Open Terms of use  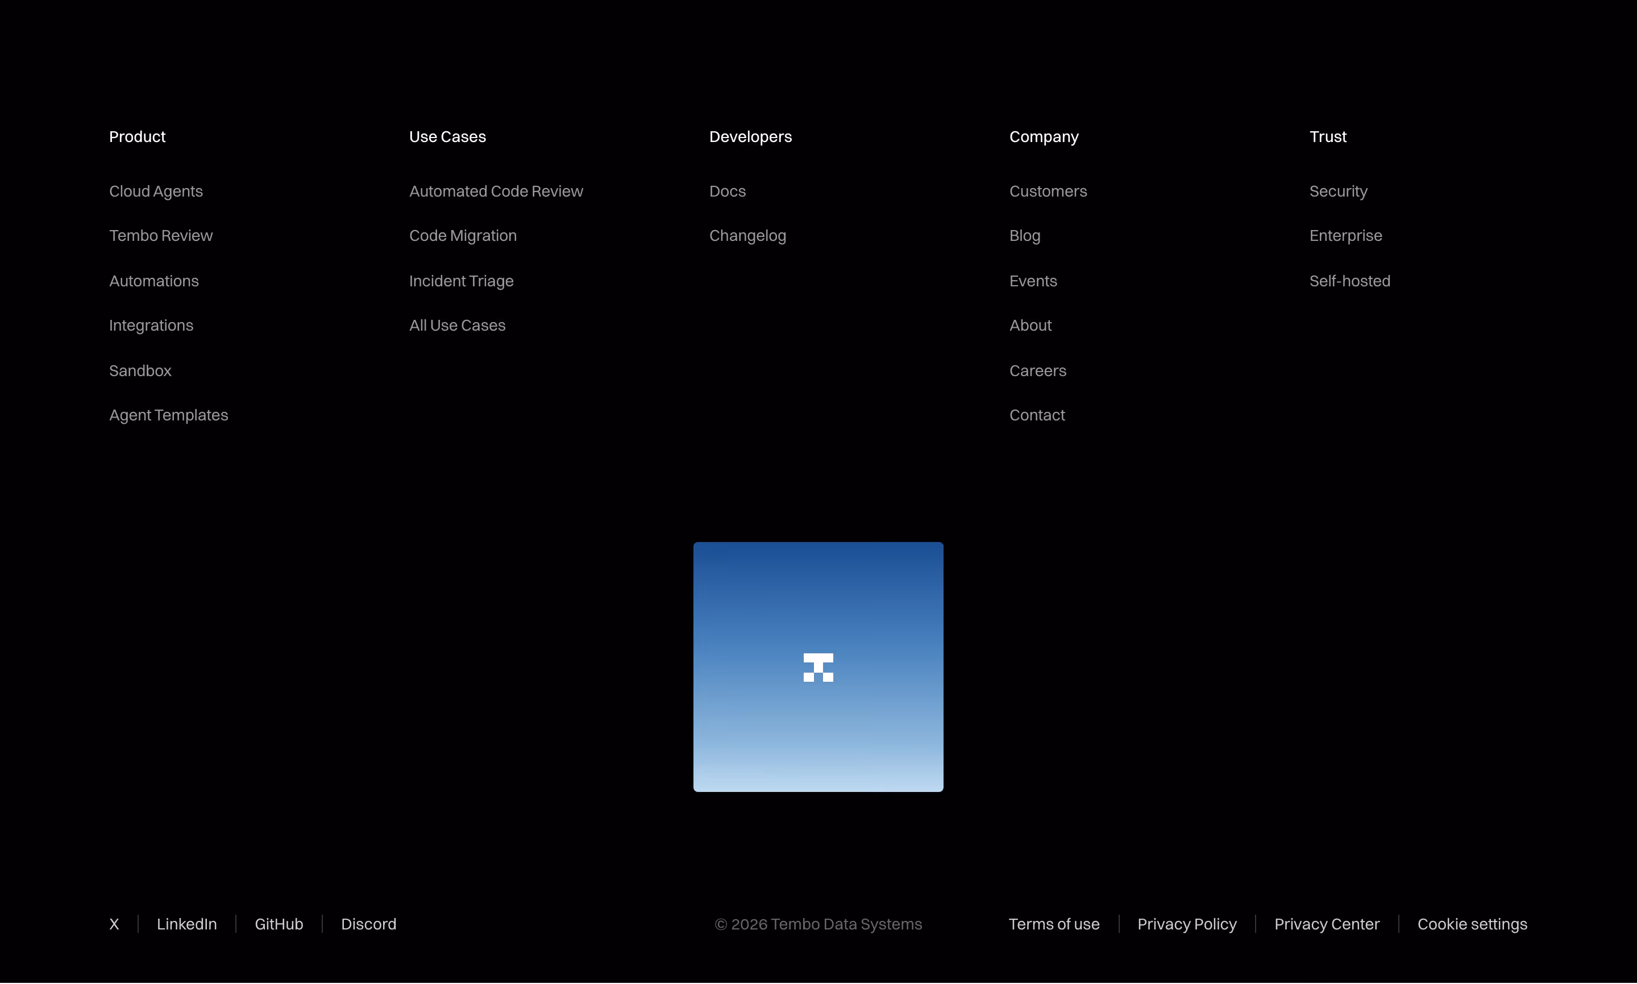1054,924
